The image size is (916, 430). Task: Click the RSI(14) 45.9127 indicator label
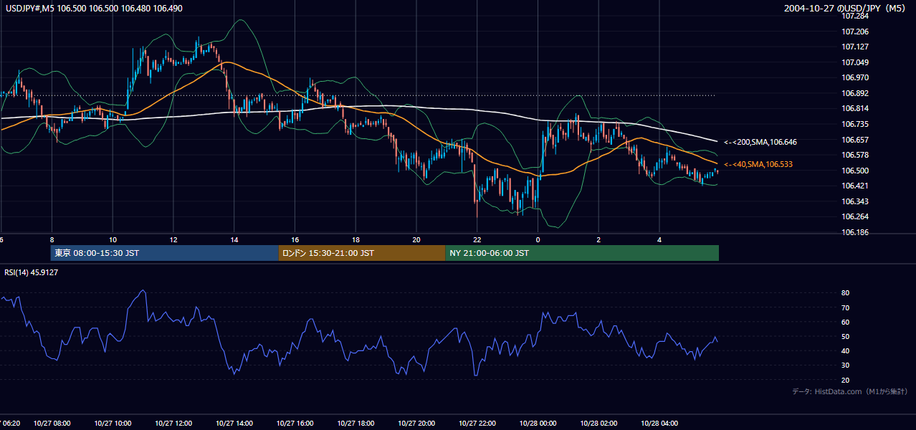pos(32,272)
